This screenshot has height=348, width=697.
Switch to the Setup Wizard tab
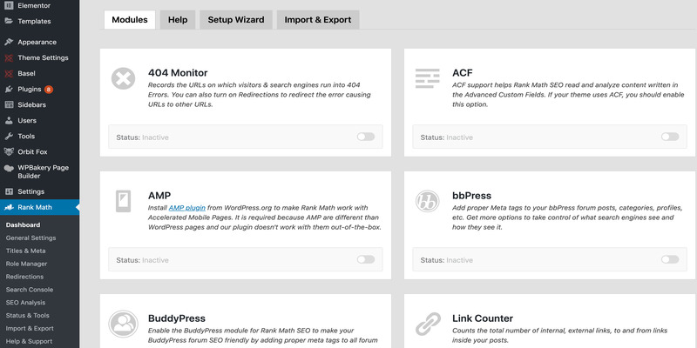pos(235,19)
